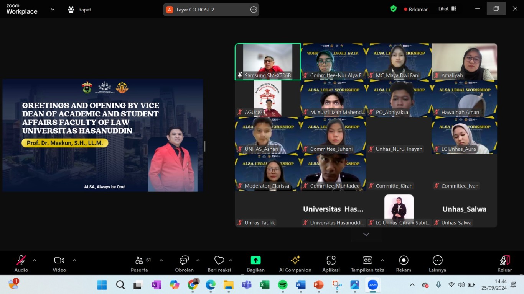Select Commitee_Muhtadee video tile
Image resolution: width=524 pixels, height=294 pixels.
333,172
